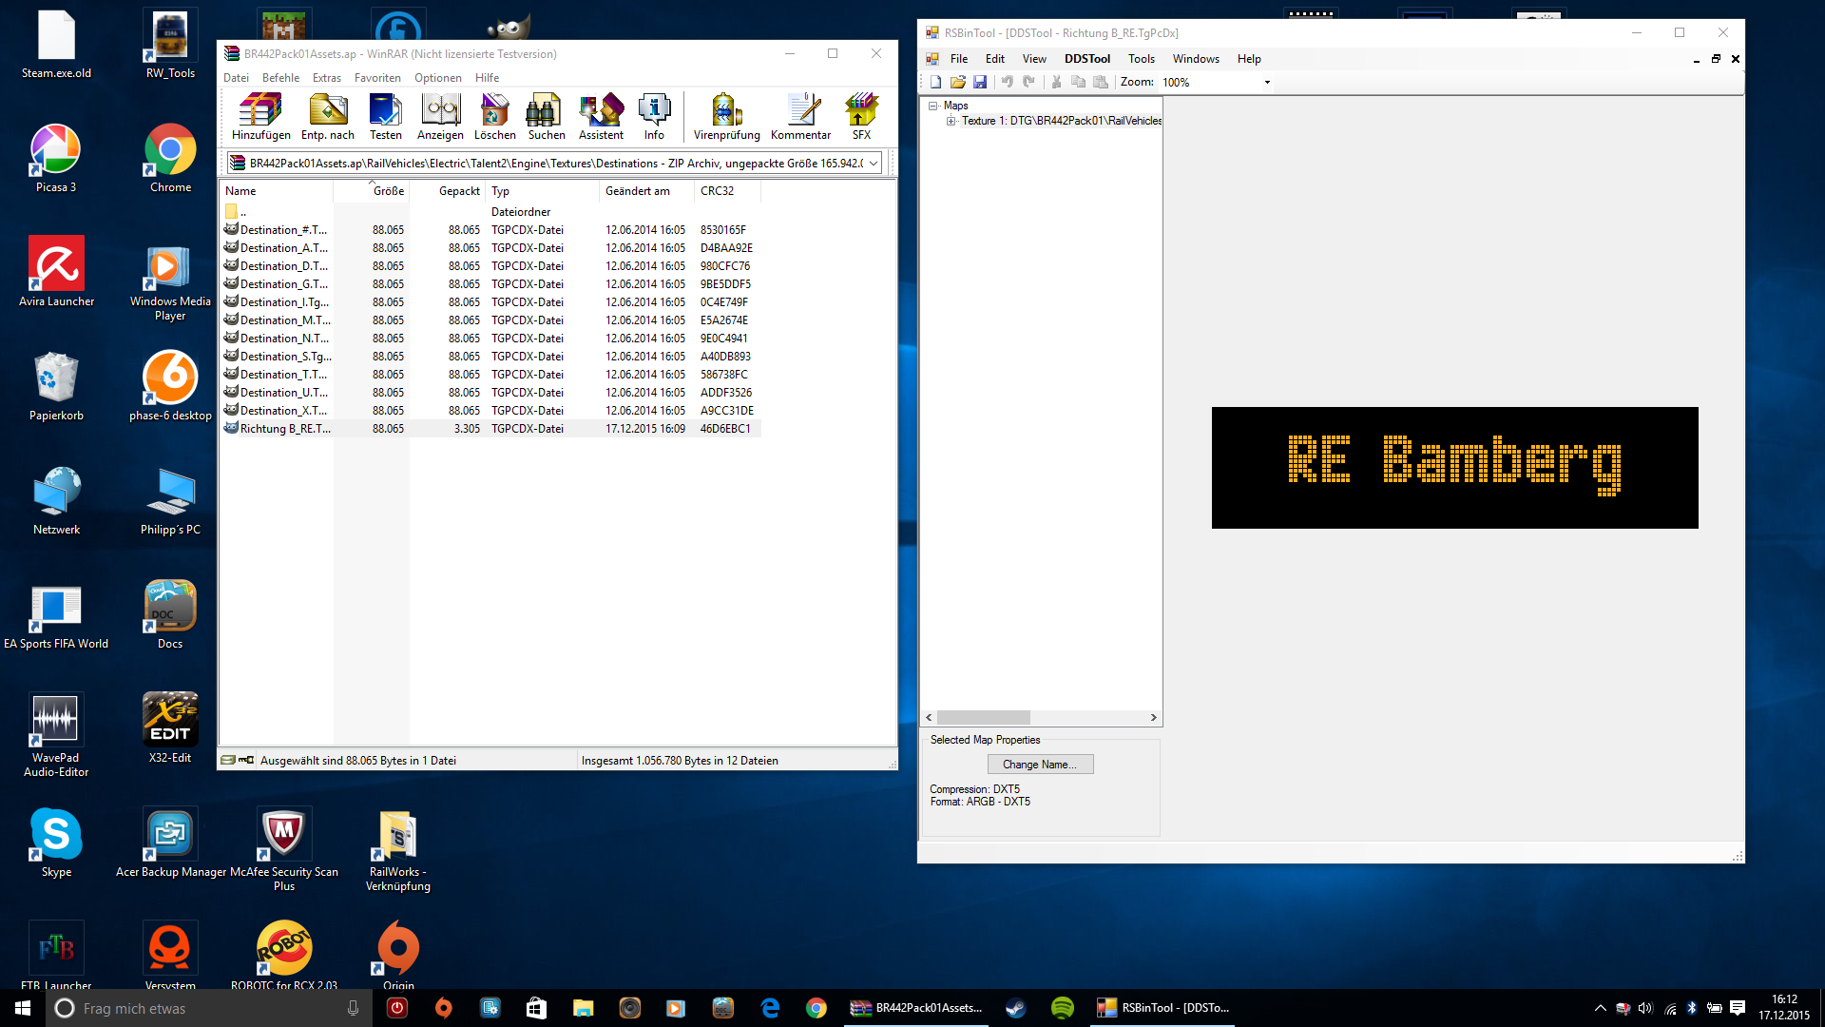The image size is (1825, 1027).
Task: Click the Change Name... button
Action: point(1040,765)
